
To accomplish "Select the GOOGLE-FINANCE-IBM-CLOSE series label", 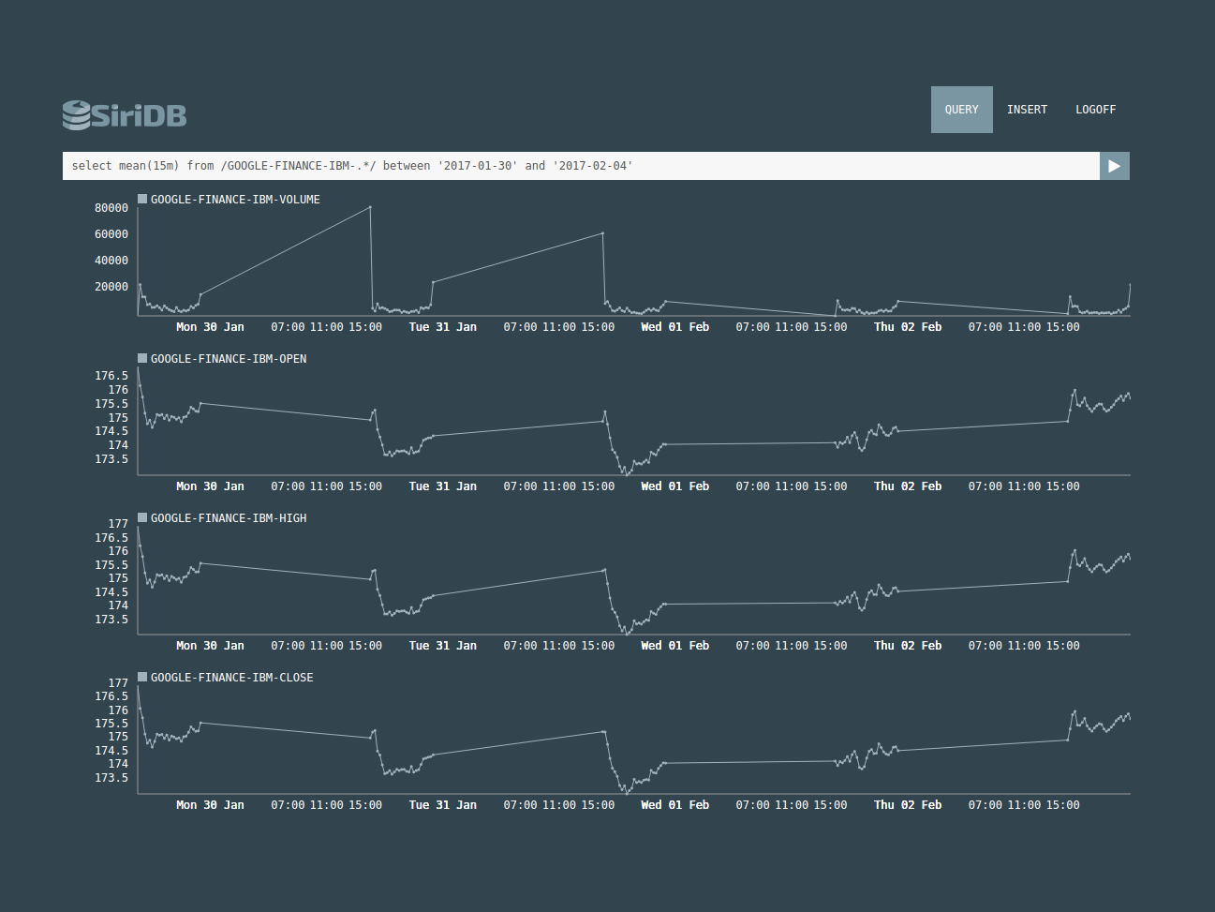I will tap(231, 678).
